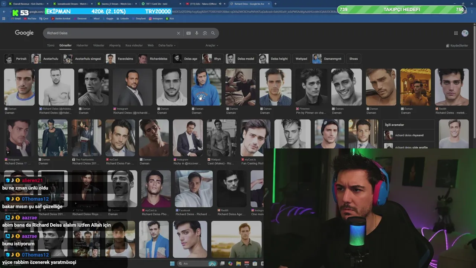Select the Haberler results tab
This screenshot has height=268, width=476.
click(x=82, y=45)
